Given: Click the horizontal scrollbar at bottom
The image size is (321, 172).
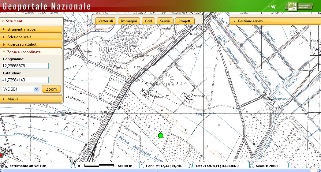Looking at the screenshot, I should tap(157, 170).
